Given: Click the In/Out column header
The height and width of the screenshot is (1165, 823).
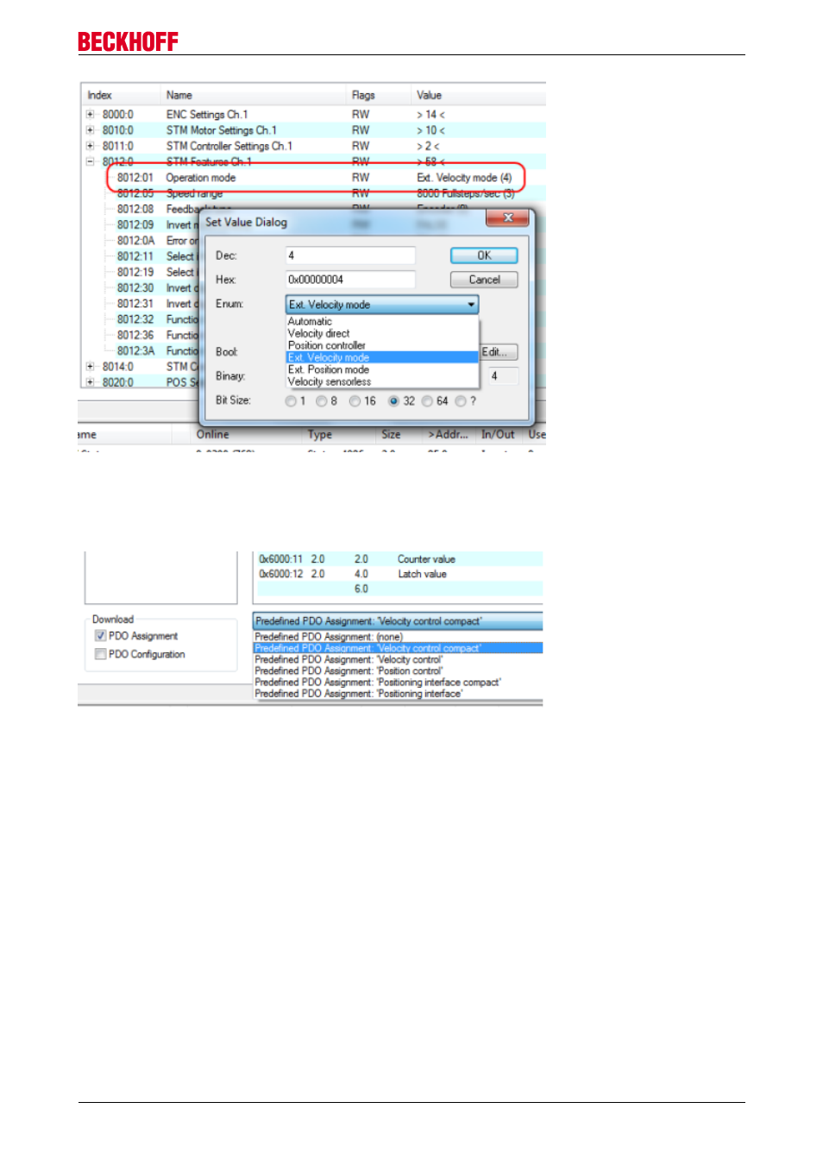Looking at the screenshot, I should (499, 435).
